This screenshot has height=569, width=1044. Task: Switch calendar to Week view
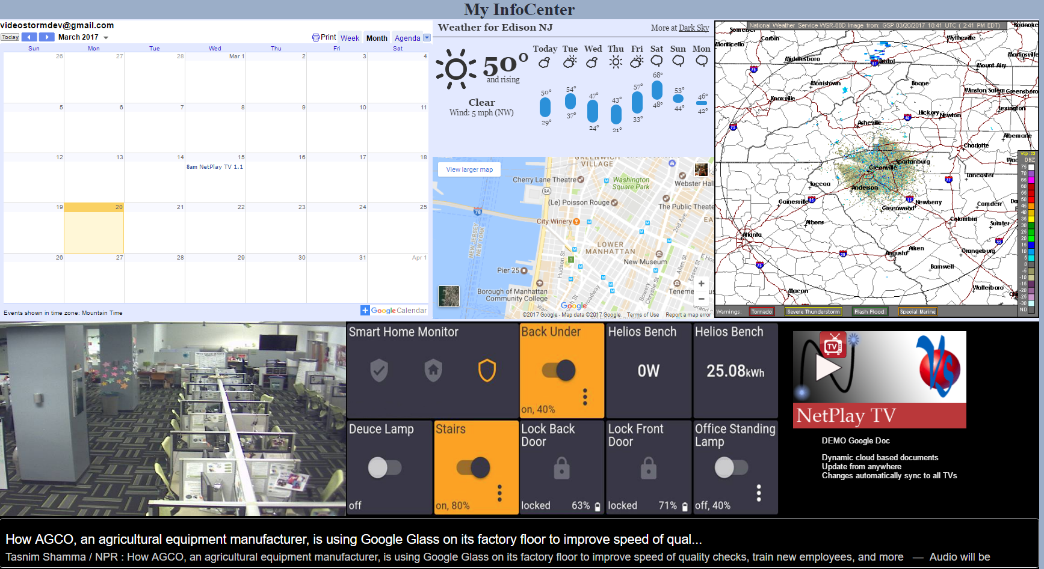coord(350,38)
